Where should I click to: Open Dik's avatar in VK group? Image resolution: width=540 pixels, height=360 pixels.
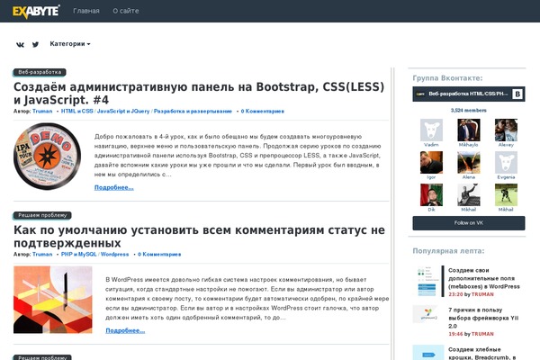tap(431, 194)
